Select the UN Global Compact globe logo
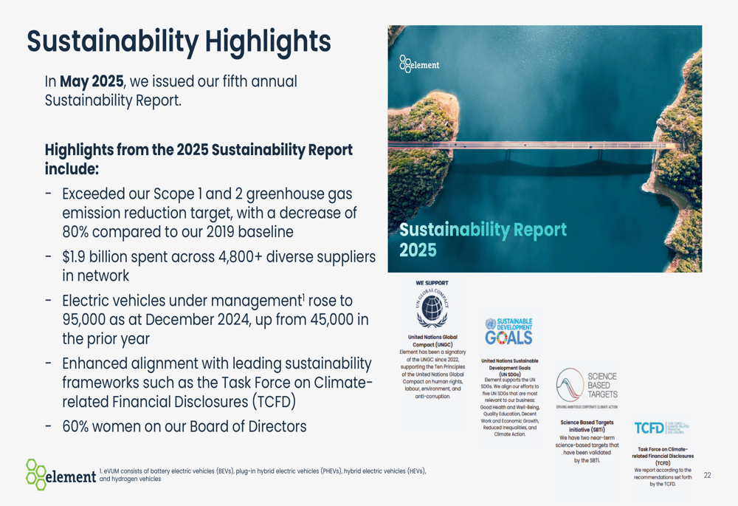 (432, 308)
